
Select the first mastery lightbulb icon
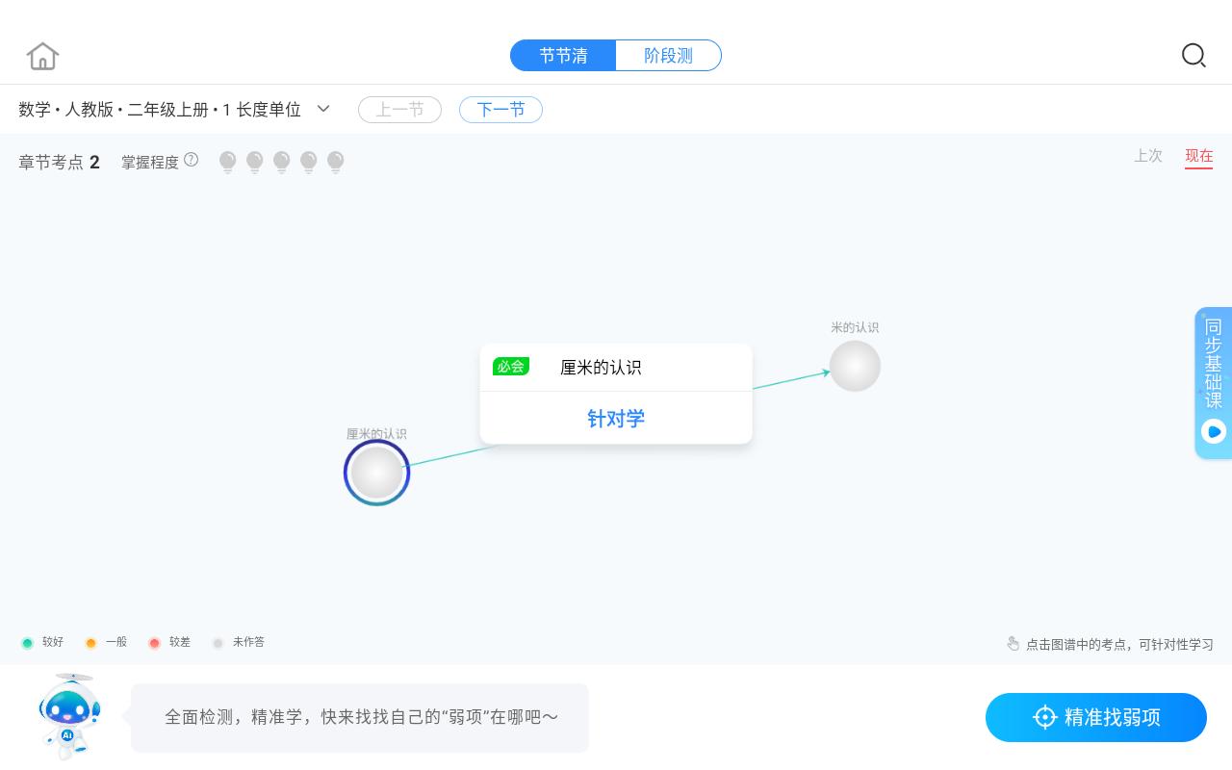coord(227,162)
